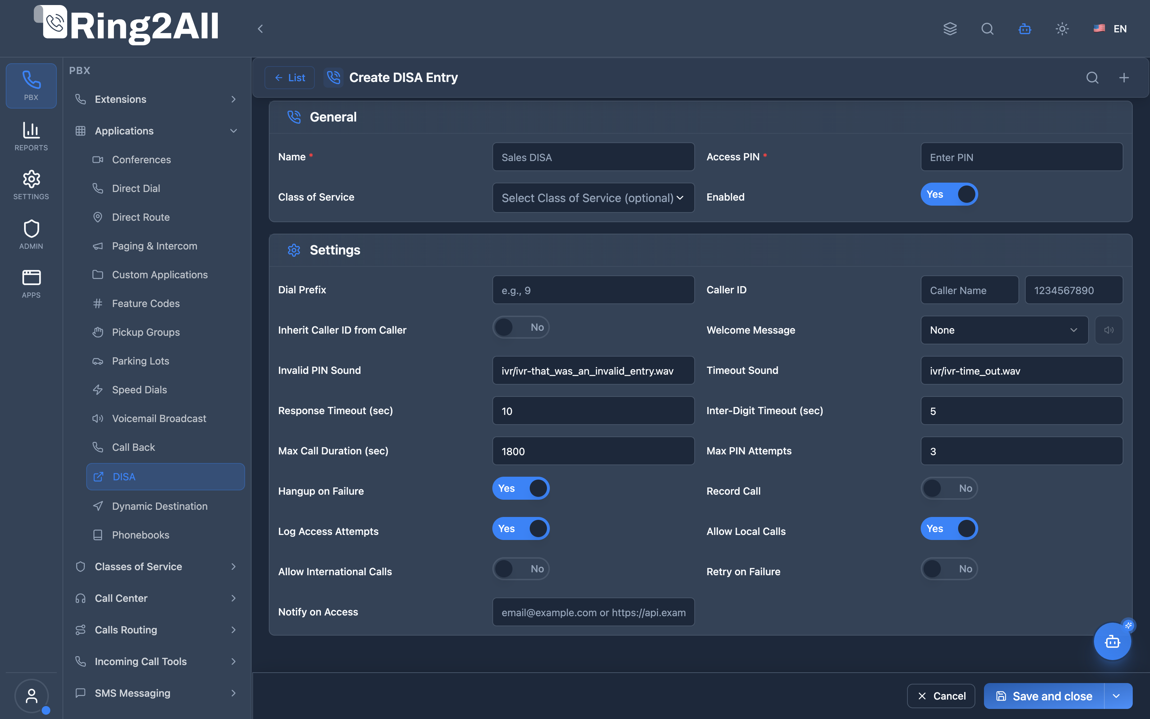Toggle Log Access Attempts switch
1150x719 pixels.
(x=521, y=528)
